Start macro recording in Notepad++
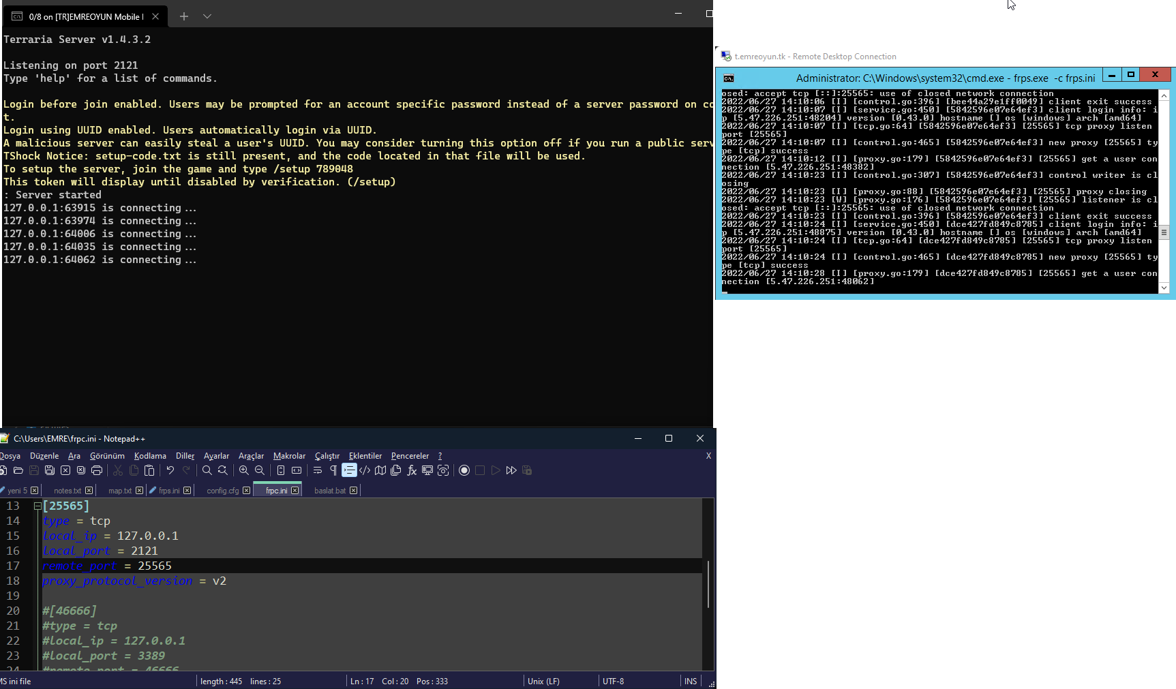Screen dimensions: 1176x689 464,470
